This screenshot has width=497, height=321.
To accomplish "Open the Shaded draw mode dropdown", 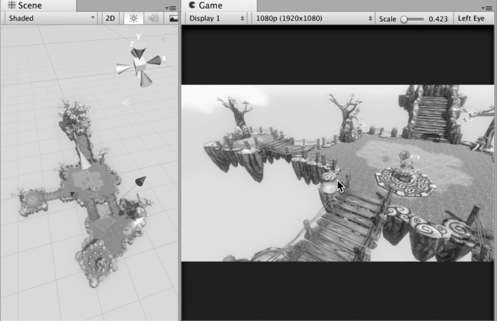I will (x=51, y=19).
